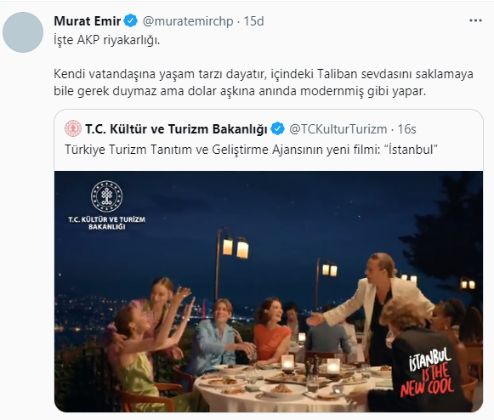Viewport: 494px width, 420px height.
Task: Open Murat Emir's profile avatar
Action: pos(23,32)
